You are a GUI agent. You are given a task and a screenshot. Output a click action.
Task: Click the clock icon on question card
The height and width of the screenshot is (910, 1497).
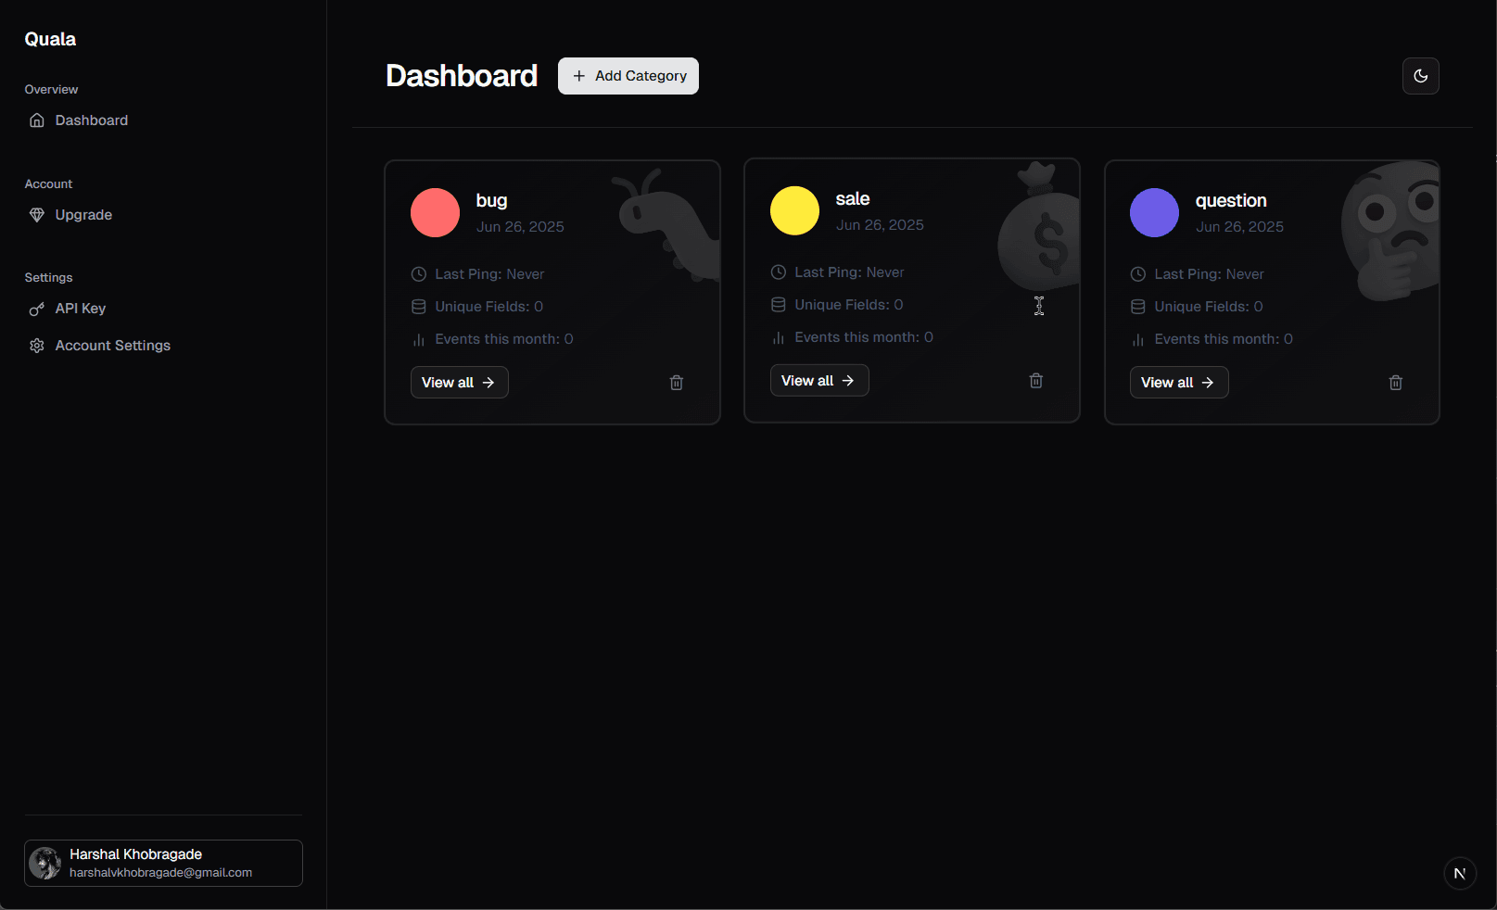[1138, 274]
